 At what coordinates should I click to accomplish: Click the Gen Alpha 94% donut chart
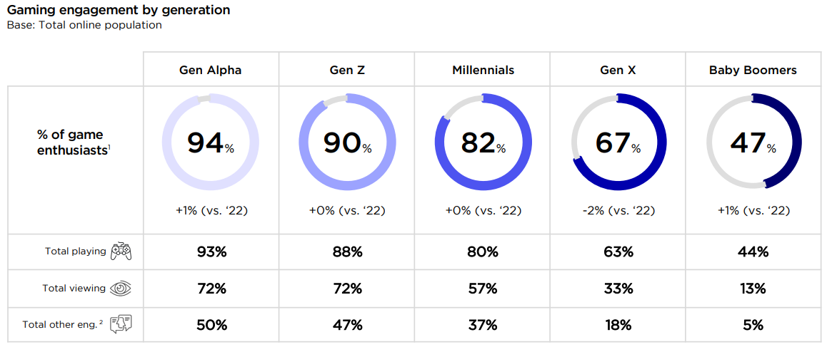[211, 143]
